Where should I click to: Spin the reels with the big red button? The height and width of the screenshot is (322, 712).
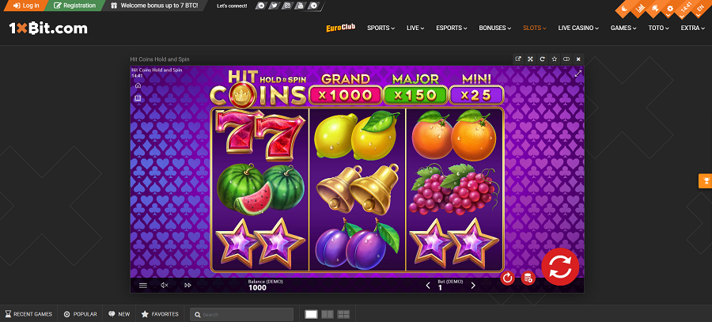[560, 267]
